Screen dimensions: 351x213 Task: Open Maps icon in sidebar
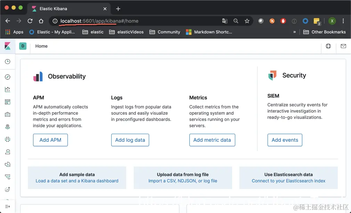point(7,127)
